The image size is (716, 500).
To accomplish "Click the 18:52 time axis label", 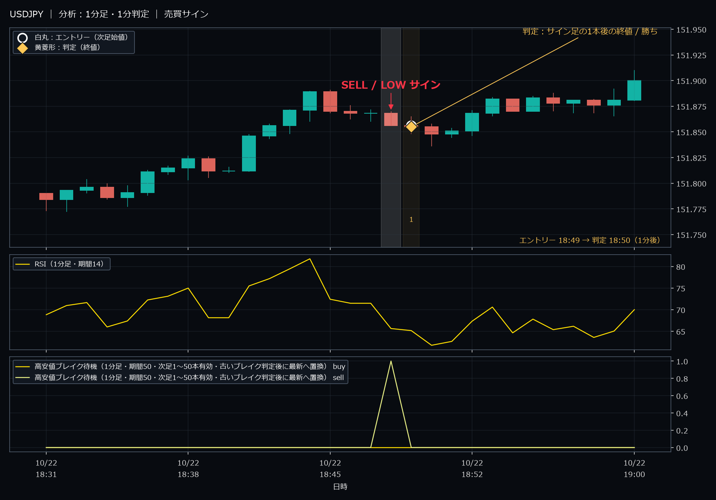I will pyautogui.click(x=472, y=475).
